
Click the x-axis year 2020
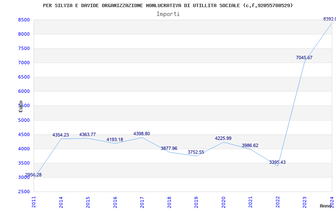click(x=223, y=202)
